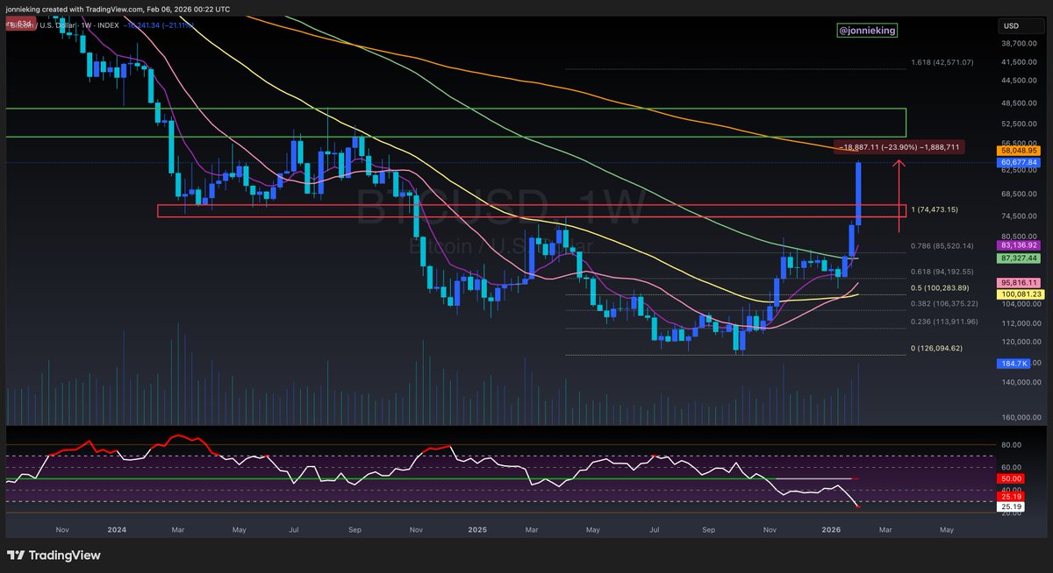
Task: Click the pink 95,816.11 price label
Action: coord(1019,283)
